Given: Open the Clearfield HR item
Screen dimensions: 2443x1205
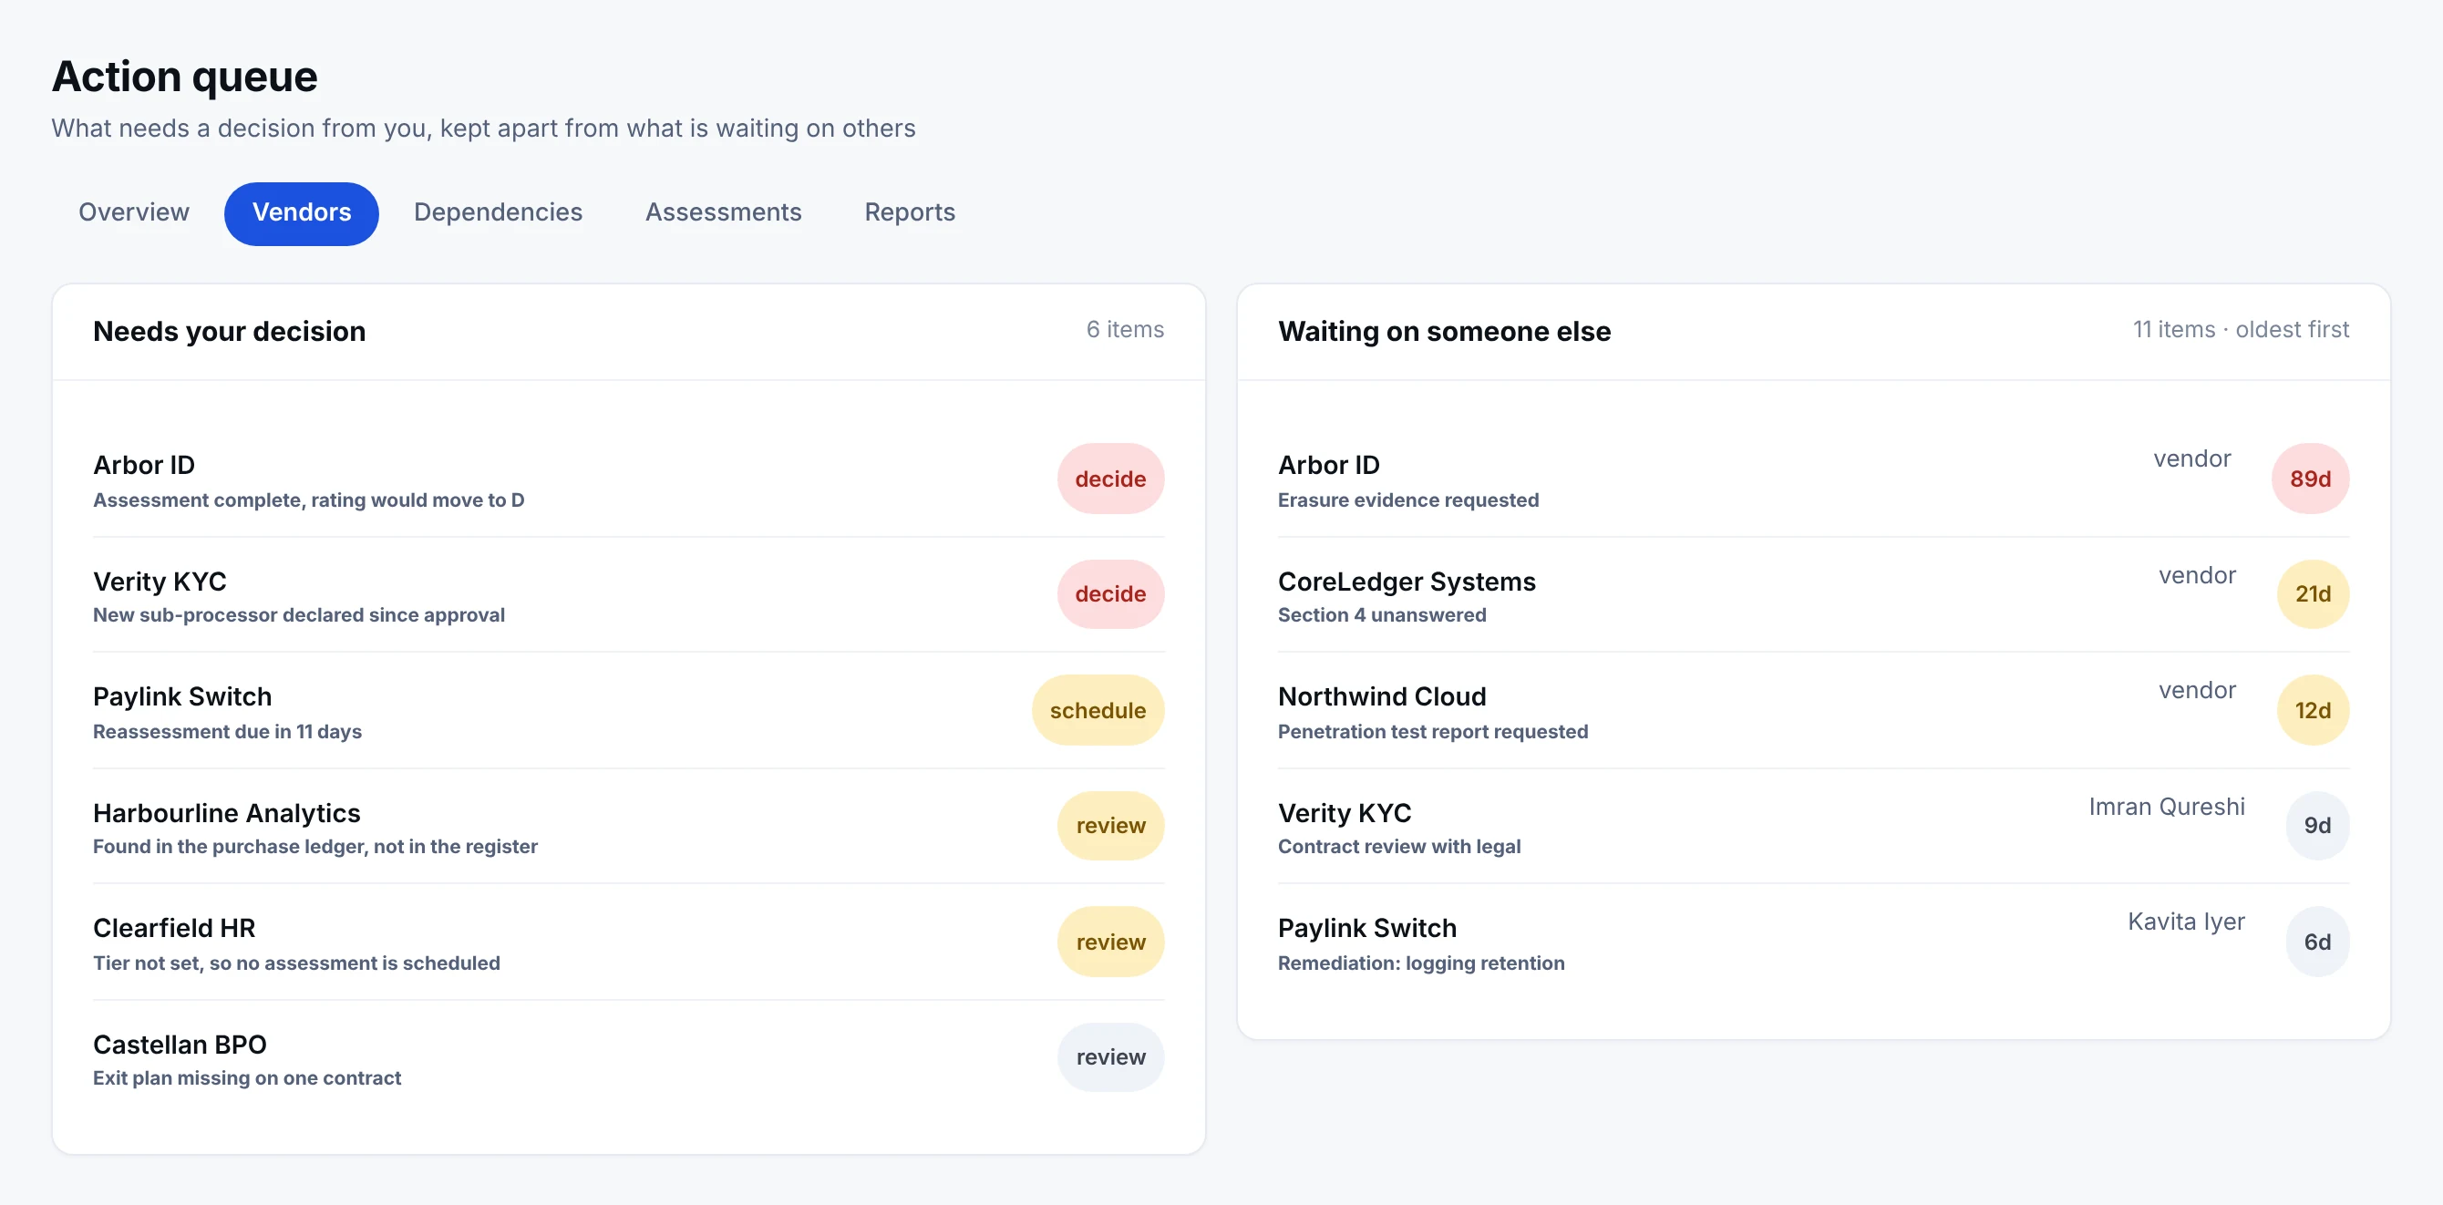Looking at the screenshot, I should (x=628, y=942).
